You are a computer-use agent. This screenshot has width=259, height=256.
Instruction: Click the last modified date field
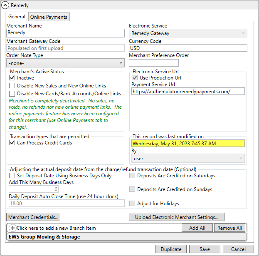(x=188, y=143)
